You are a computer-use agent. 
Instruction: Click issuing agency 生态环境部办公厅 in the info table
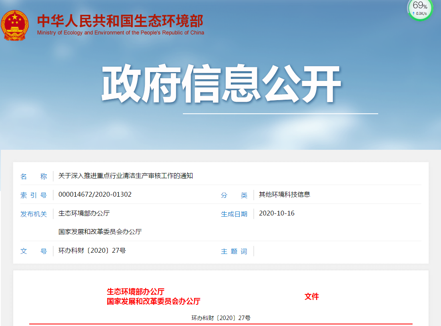(84, 213)
